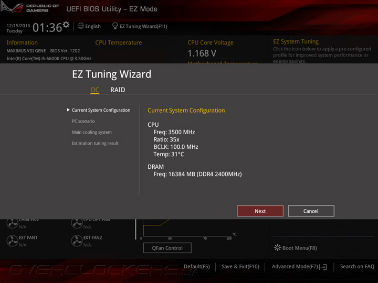Select the Current System Configuration step
The image size is (378, 283).
101,110
